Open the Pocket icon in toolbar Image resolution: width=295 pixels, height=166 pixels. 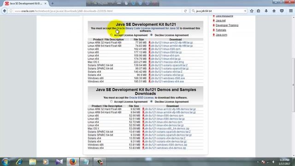(282, 11)
